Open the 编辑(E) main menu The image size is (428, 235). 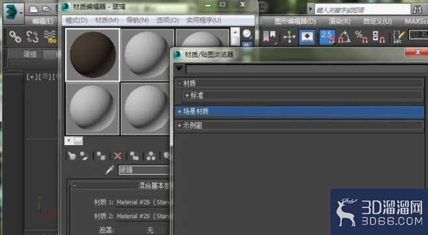coord(42,21)
